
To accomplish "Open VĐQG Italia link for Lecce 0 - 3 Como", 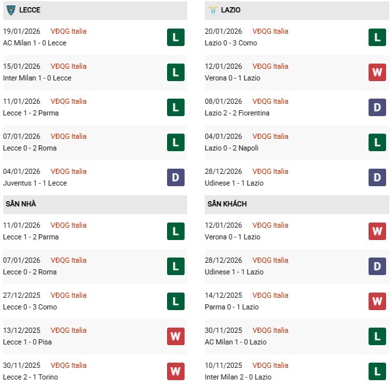I will [x=68, y=295].
